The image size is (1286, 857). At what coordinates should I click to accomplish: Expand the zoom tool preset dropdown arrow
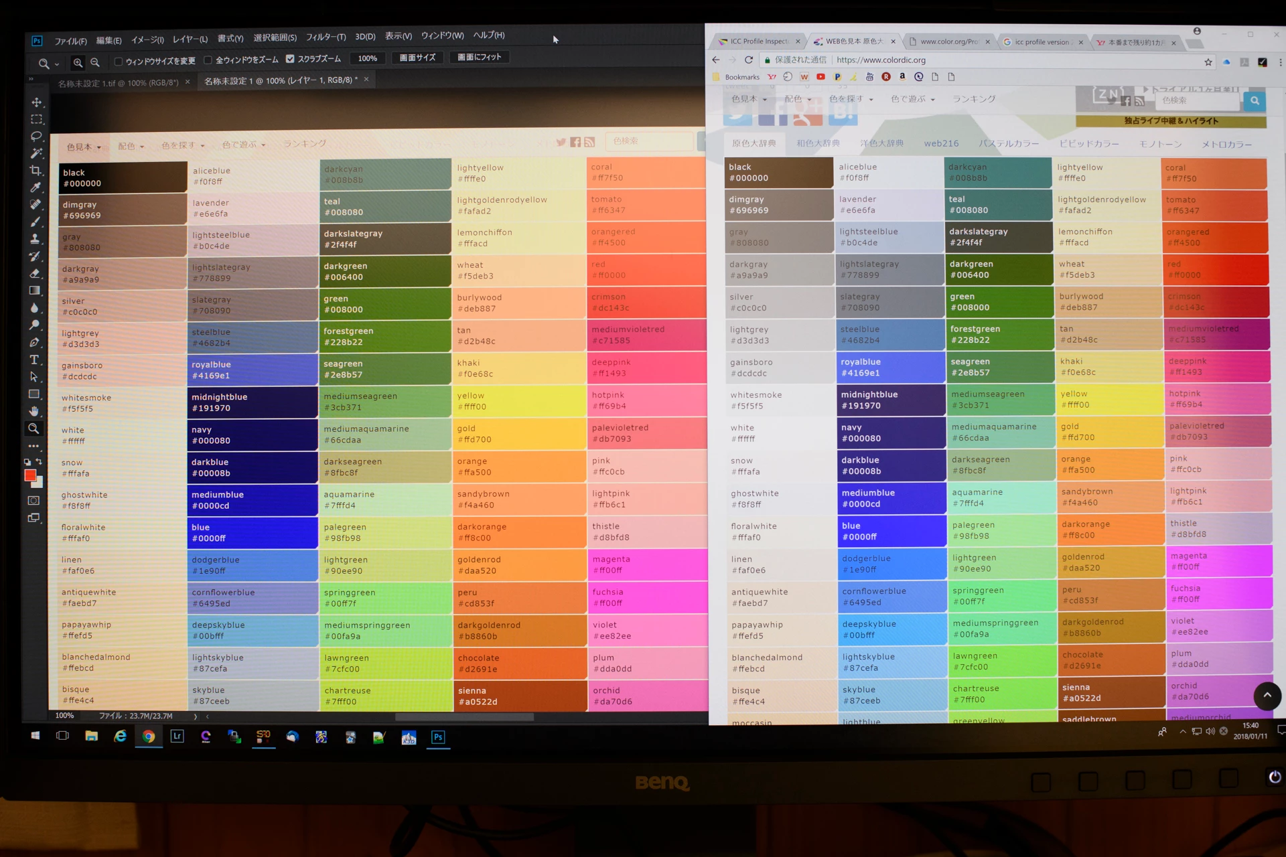(57, 64)
